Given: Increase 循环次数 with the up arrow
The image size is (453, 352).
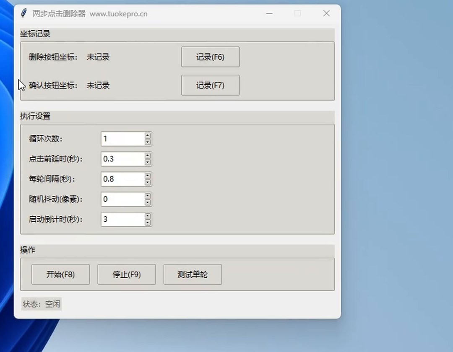Looking at the screenshot, I should click(148, 136).
